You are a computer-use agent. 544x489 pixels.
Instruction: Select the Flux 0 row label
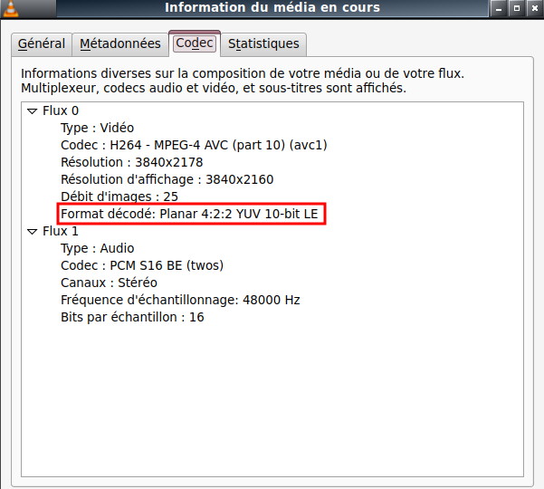pos(61,111)
